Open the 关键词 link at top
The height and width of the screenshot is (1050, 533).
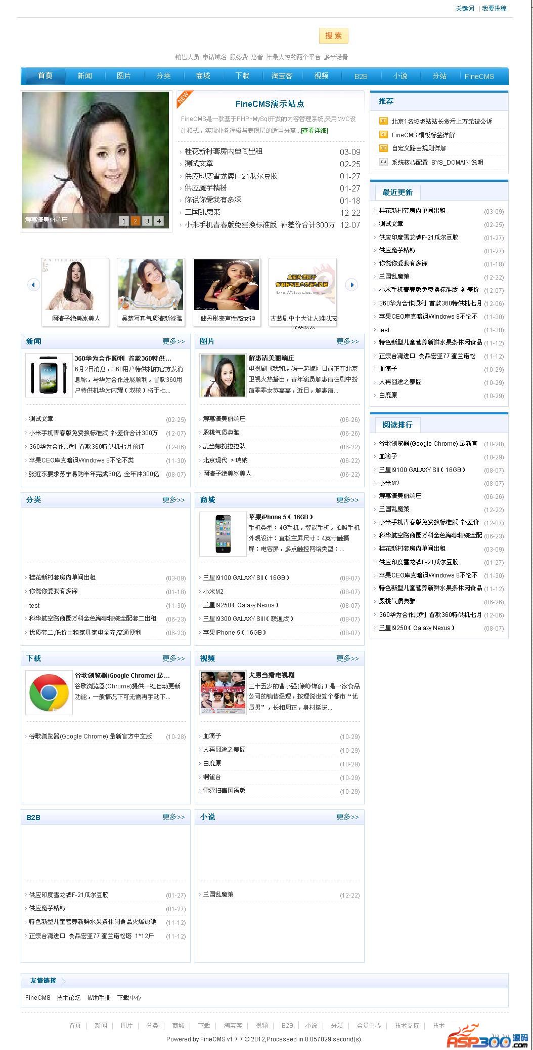pos(465,9)
